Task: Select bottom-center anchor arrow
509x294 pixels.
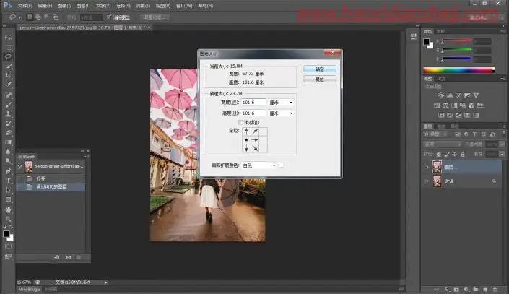Action: coord(246,149)
